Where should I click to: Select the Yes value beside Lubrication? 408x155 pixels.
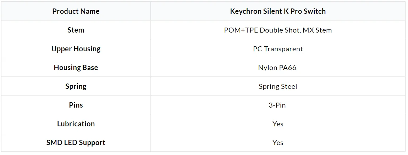pos(278,124)
